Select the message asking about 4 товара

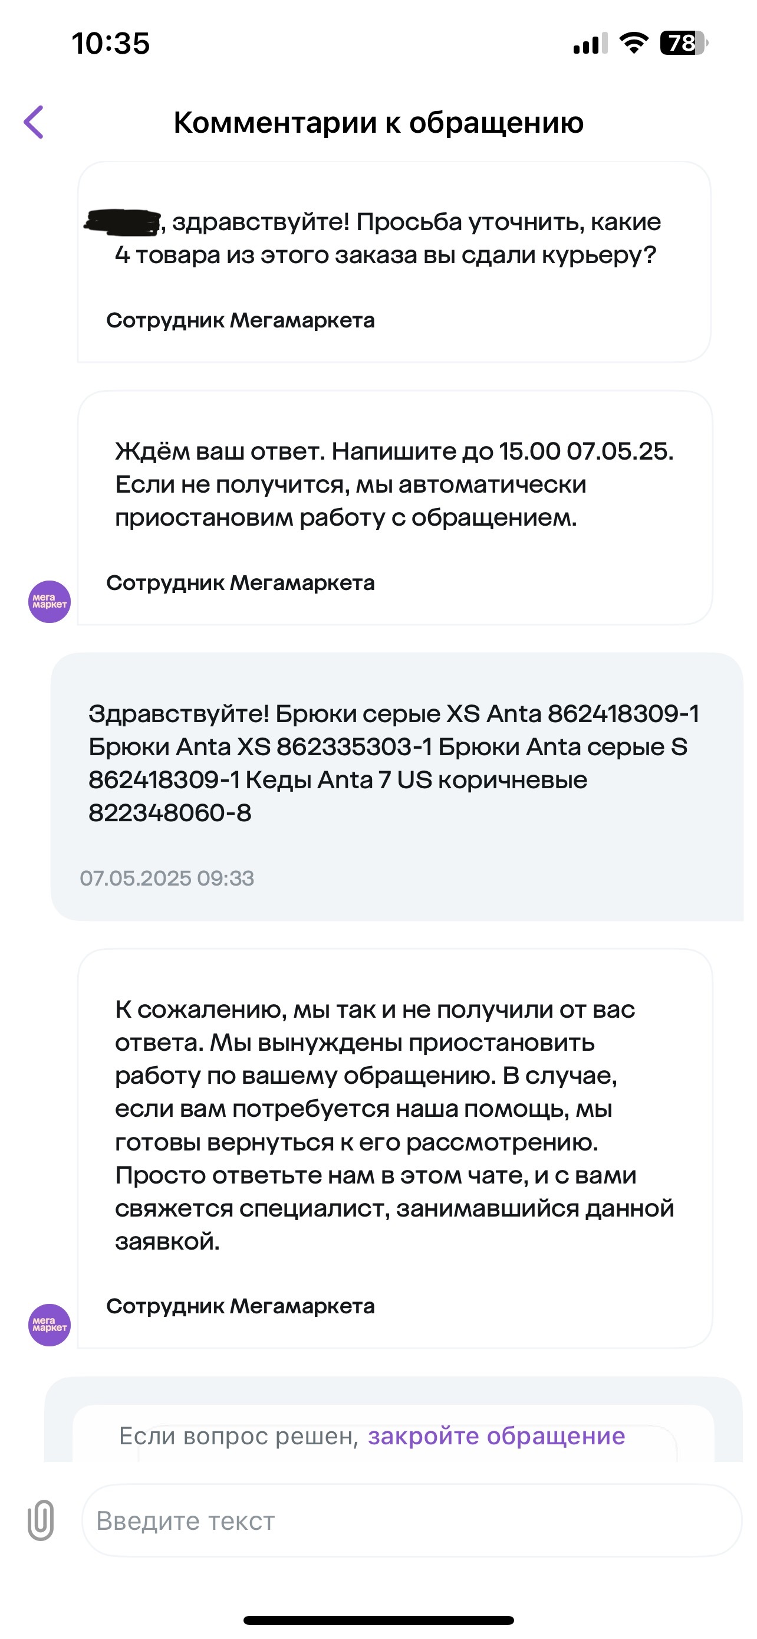[x=394, y=262]
